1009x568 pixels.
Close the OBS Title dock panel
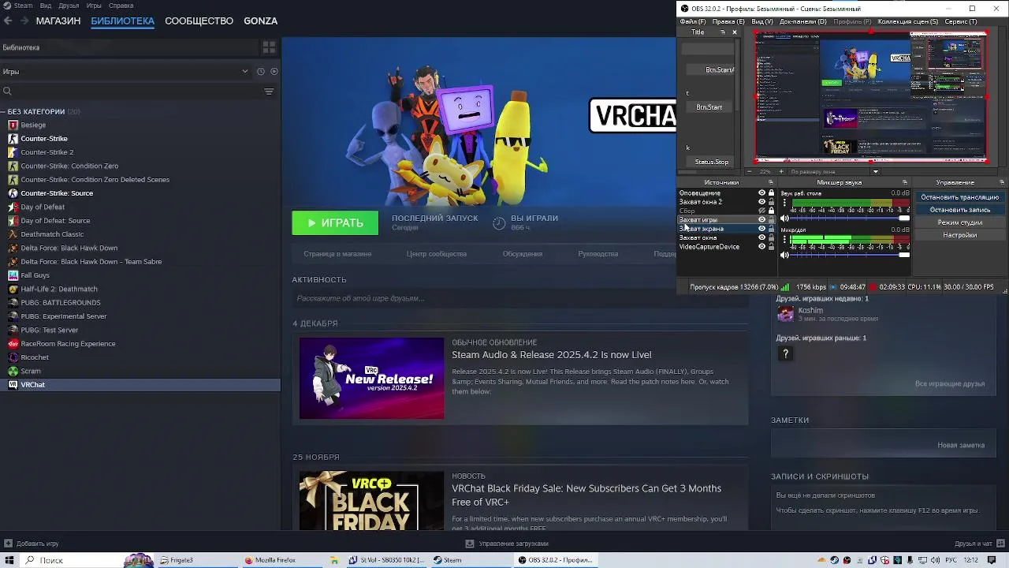coord(735,32)
